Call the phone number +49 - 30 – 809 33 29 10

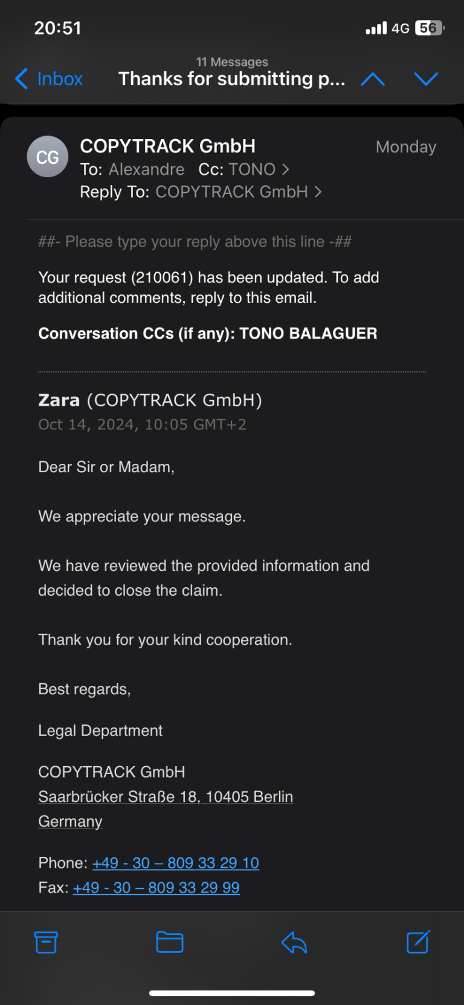coord(175,862)
